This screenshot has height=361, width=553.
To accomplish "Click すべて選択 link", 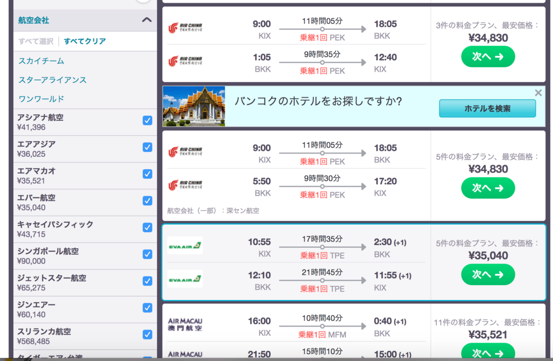I will point(36,41).
